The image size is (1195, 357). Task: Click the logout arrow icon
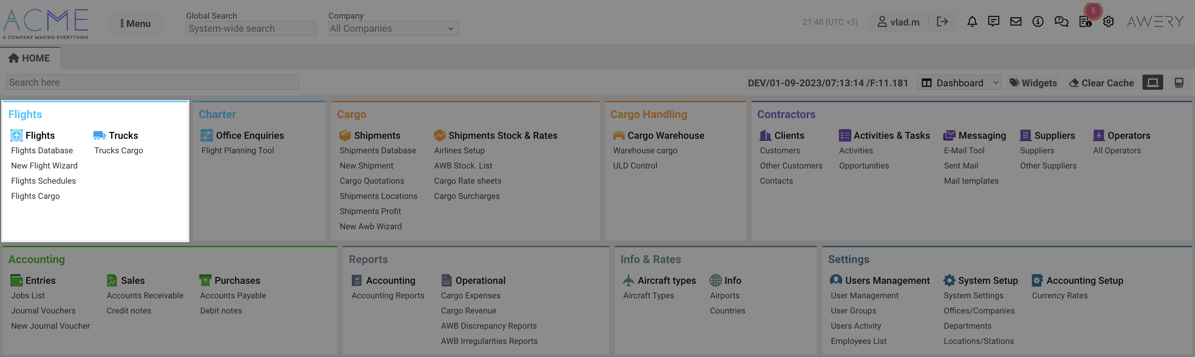click(x=942, y=22)
